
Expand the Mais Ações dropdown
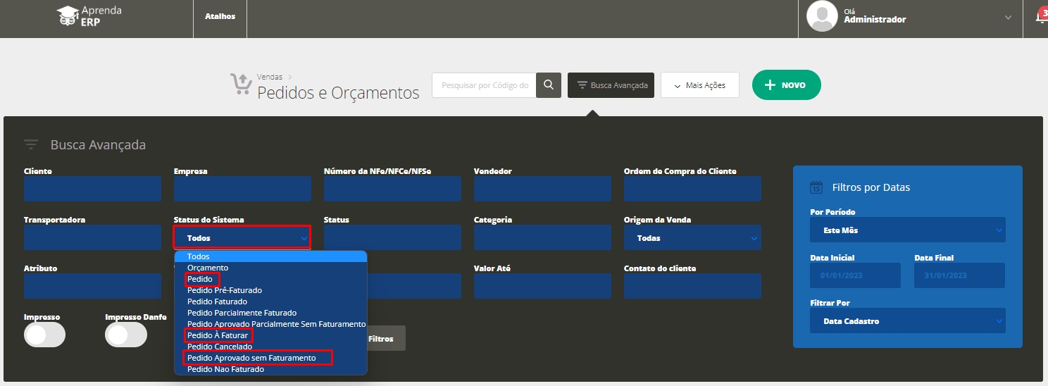pyautogui.click(x=699, y=85)
